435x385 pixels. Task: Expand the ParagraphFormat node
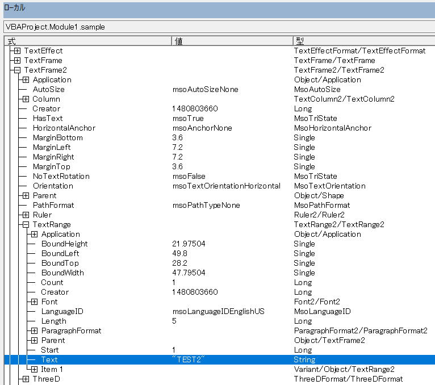coord(34,330)
